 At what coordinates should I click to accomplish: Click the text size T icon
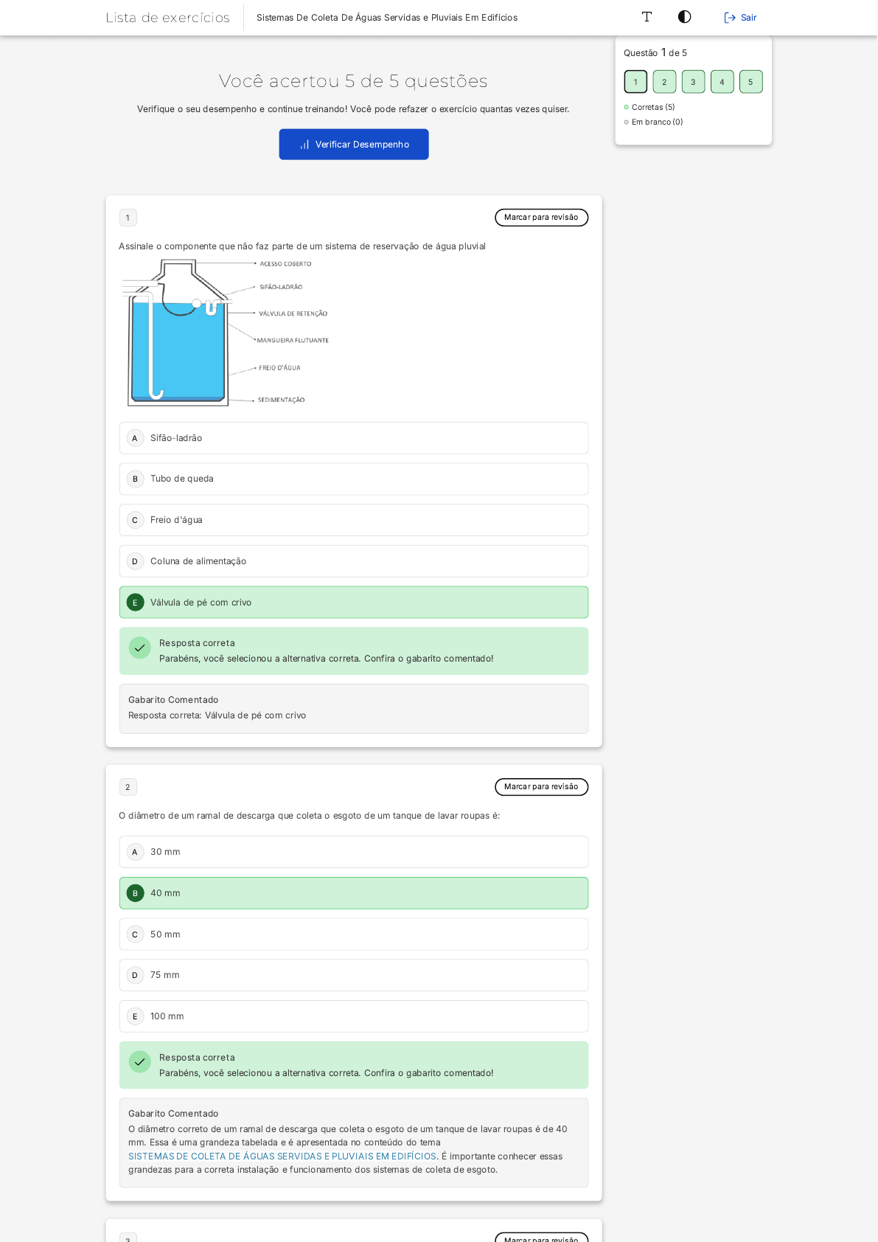coord(647,17)
